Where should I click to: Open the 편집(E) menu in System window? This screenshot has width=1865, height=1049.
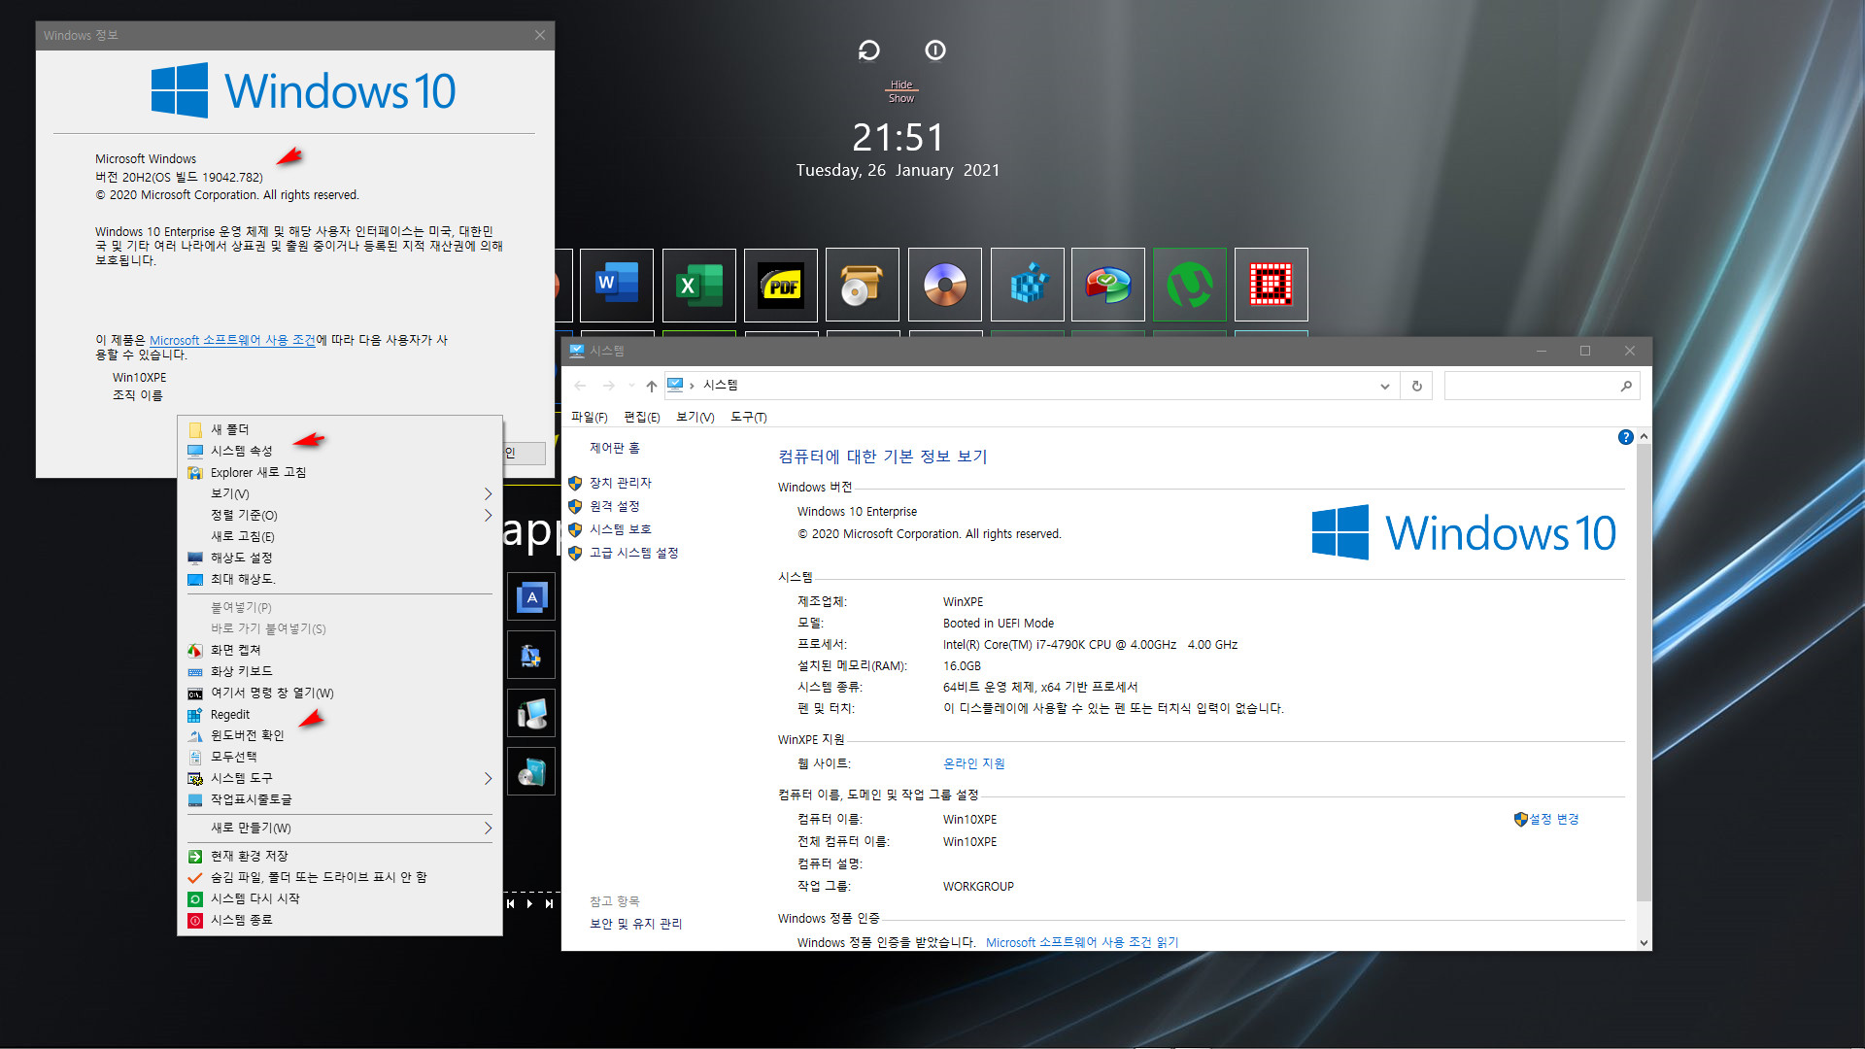click(641, 417)
